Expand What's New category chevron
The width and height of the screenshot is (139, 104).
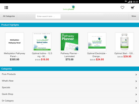(x=136, y=81)
